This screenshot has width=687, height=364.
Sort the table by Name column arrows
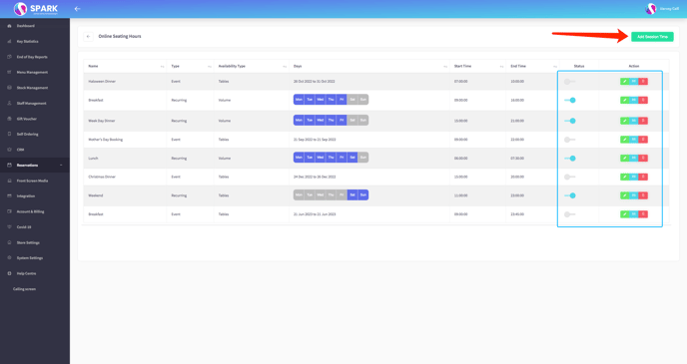coord(162,67)
